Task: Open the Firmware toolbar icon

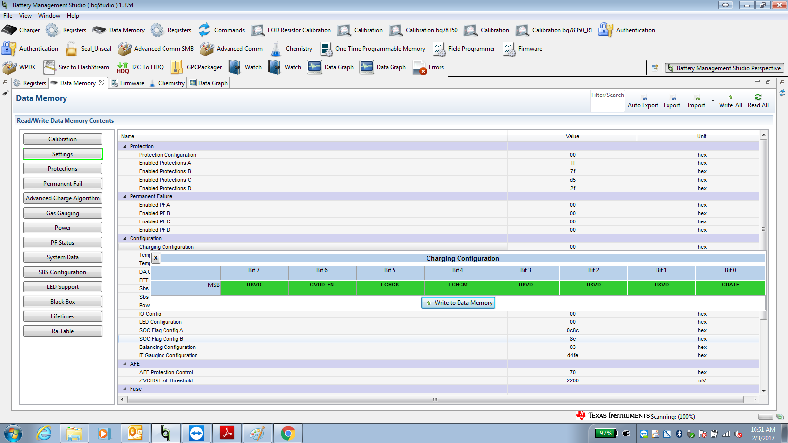Action: tap(509, 49)
